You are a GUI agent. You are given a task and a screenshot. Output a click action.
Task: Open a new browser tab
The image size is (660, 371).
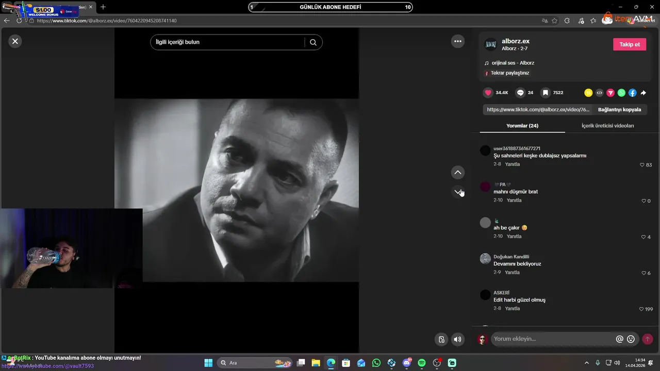(x=103, y=7)
